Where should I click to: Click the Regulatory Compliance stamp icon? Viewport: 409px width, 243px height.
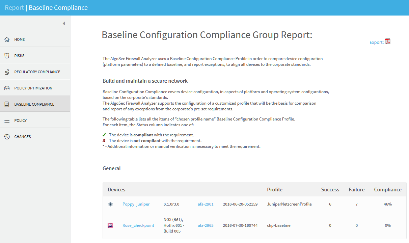tap(7, 72)
